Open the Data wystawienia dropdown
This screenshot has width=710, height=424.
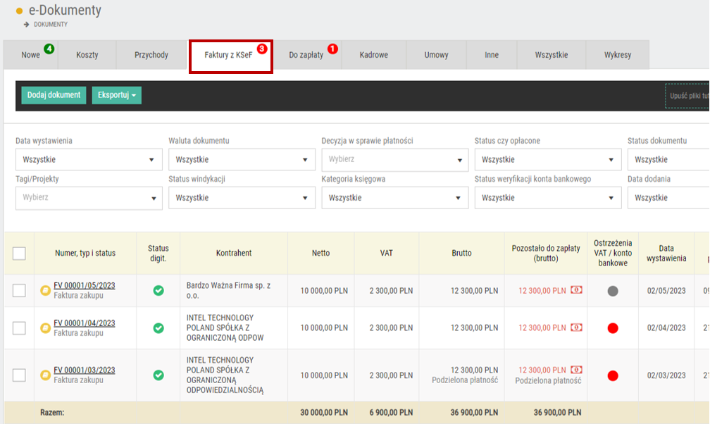[89, 159]
